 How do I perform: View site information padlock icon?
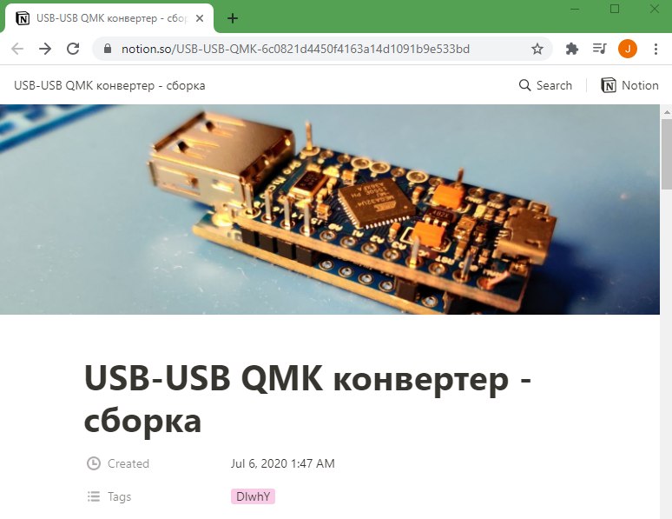pos(108,49)
